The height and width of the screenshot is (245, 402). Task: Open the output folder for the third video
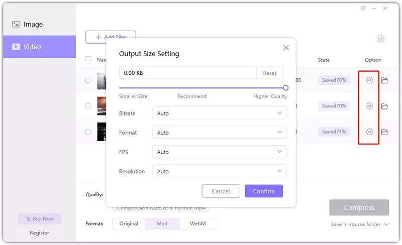click(384, 132)
